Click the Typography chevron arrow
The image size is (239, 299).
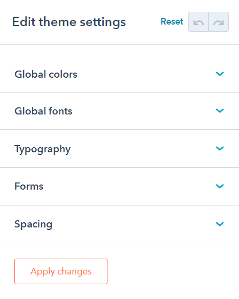click(x=220, y=148)
